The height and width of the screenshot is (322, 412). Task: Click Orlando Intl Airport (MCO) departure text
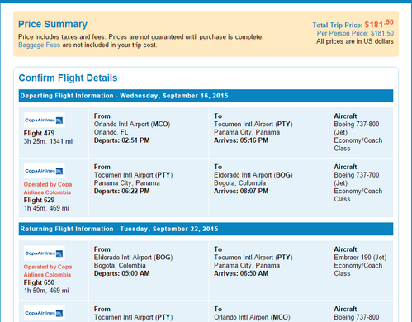point(132,124)
